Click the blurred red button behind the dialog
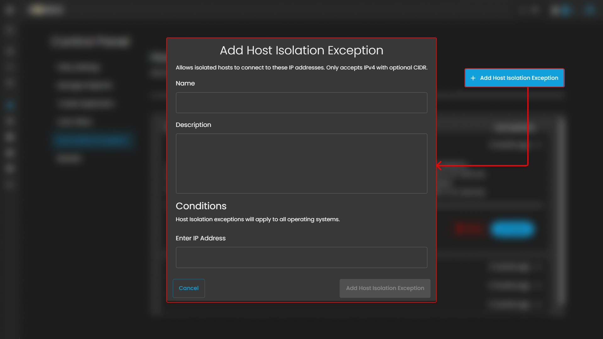Screen dimensions: 603x339 tap(469, 229)
